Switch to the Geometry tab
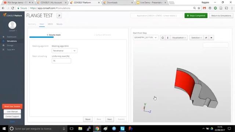 (x=32, y=24)
